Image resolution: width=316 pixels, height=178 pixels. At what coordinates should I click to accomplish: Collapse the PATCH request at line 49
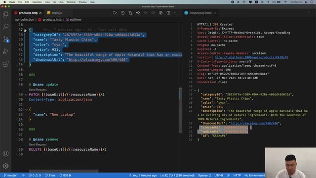[26, 94]
